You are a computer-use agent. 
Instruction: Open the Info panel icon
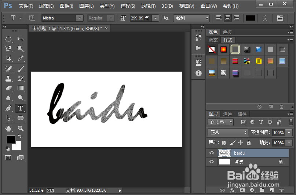(x=198, y=73)
